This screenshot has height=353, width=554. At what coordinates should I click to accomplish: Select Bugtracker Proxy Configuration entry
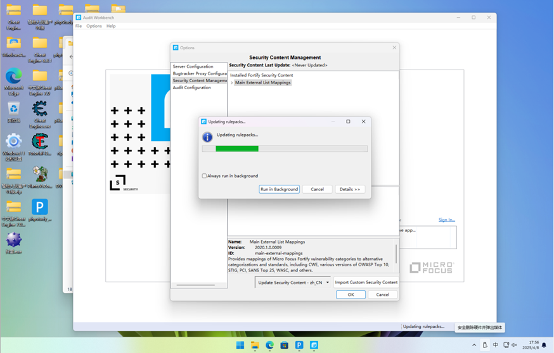tap(200, 73)
